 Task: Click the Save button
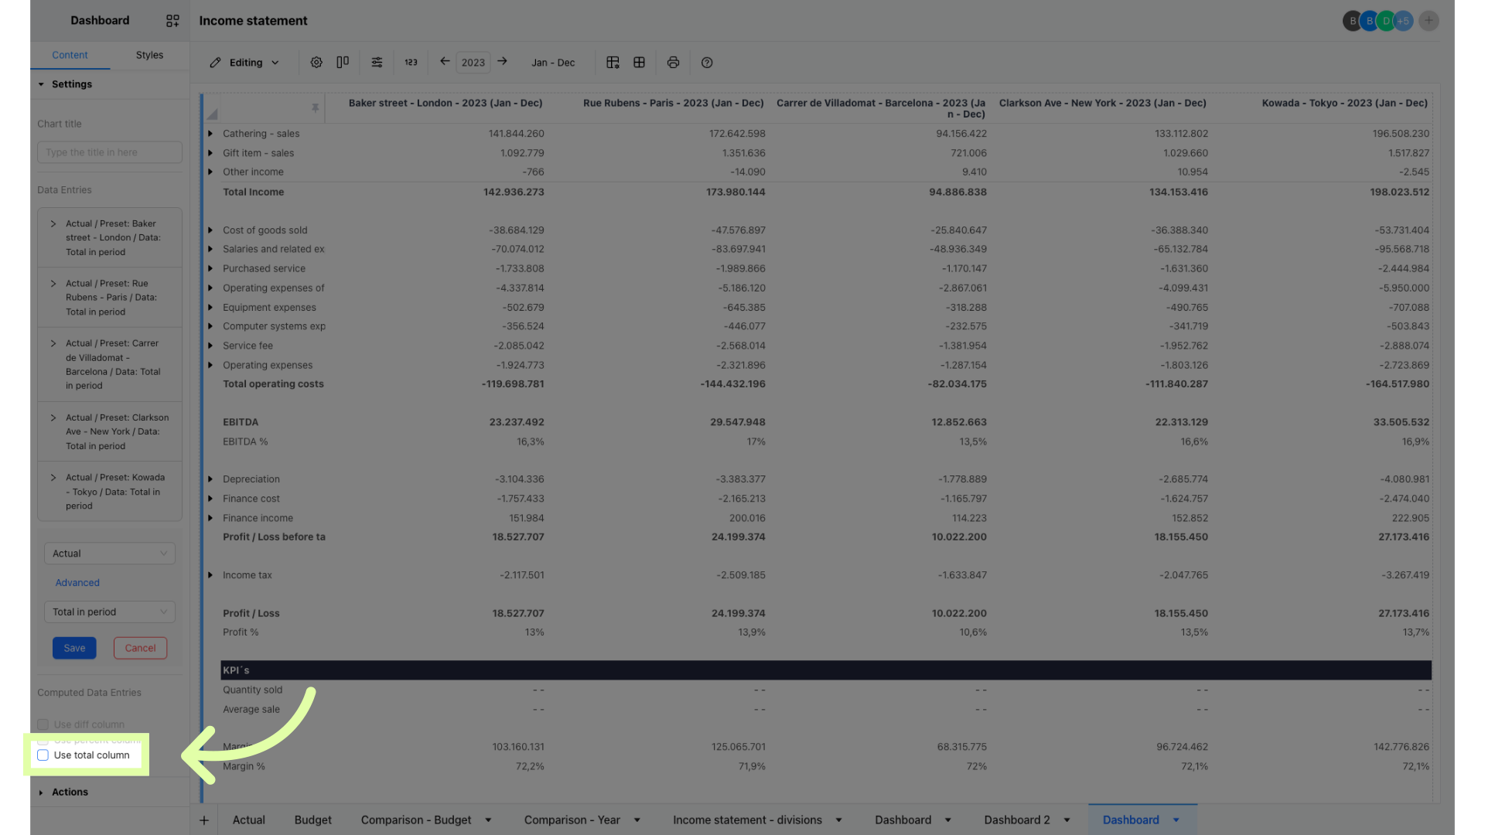pyautogui.click(x=74, y=648)
